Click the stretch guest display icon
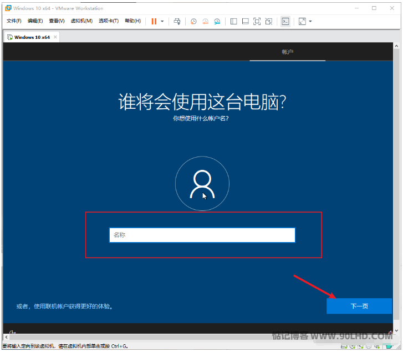Image resolution: width=403 pixels, height=352 pixels. pos(302,21)
